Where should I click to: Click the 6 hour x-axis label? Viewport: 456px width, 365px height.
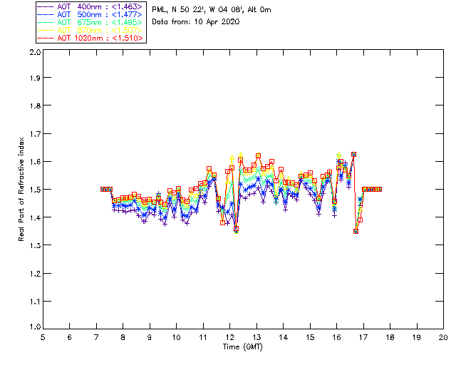(x=70, y=337)
